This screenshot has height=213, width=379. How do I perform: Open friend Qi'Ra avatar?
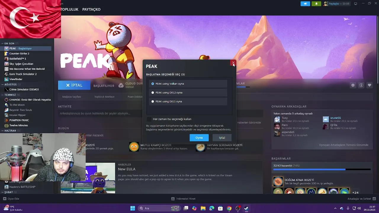(326, 126)
